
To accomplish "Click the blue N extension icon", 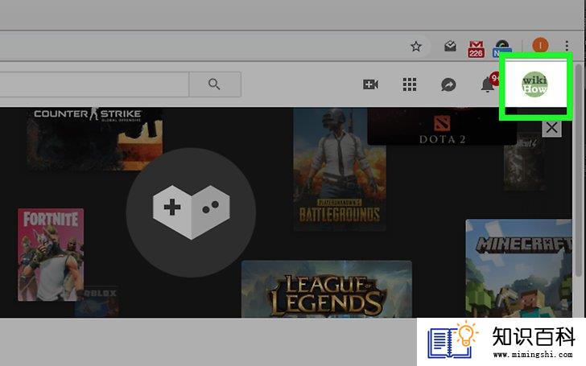I will tap(502, 49).
